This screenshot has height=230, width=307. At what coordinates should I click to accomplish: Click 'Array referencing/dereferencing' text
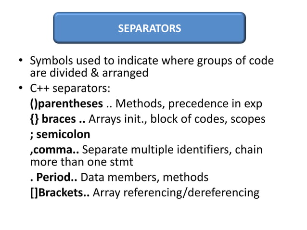(176, 193)
